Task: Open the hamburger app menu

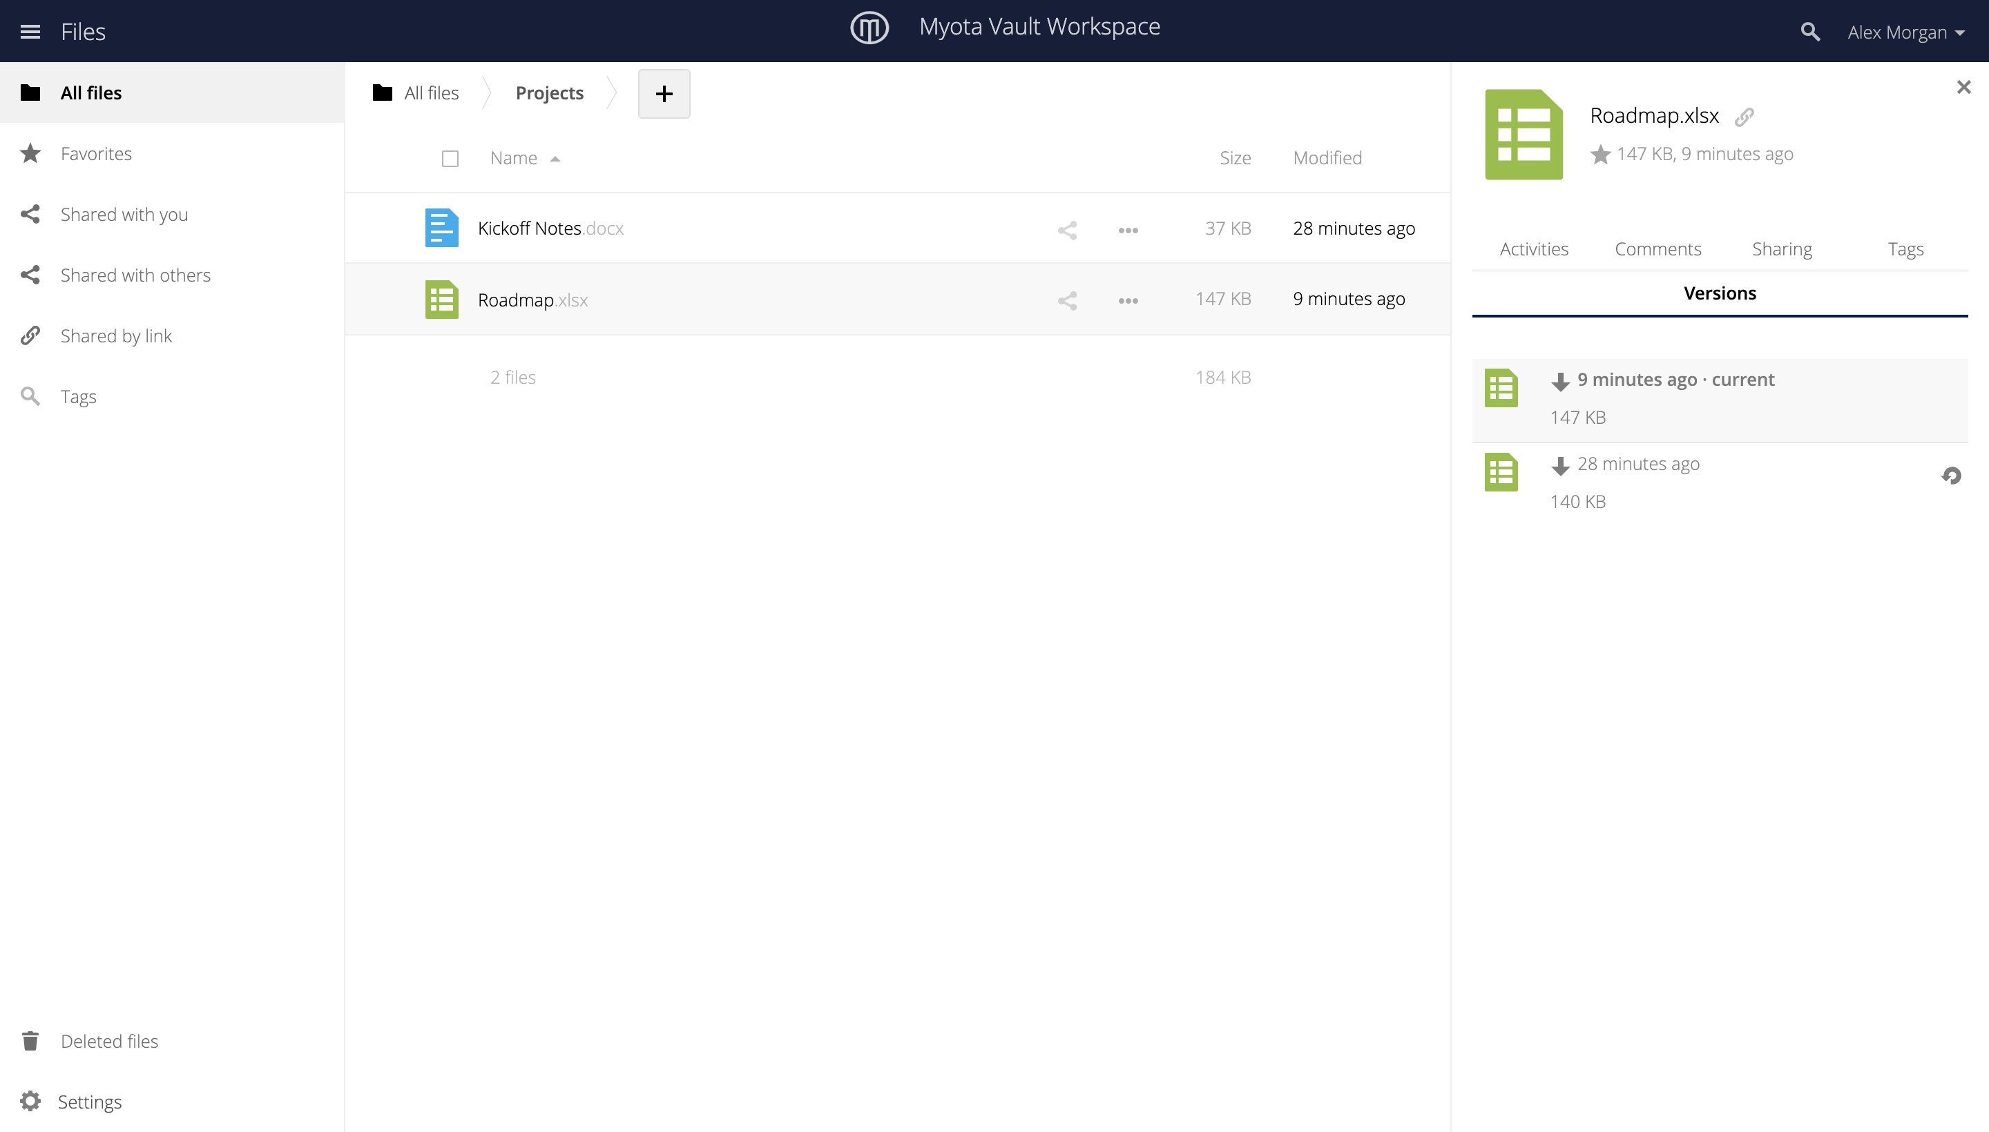Action: tap(30, 32)
